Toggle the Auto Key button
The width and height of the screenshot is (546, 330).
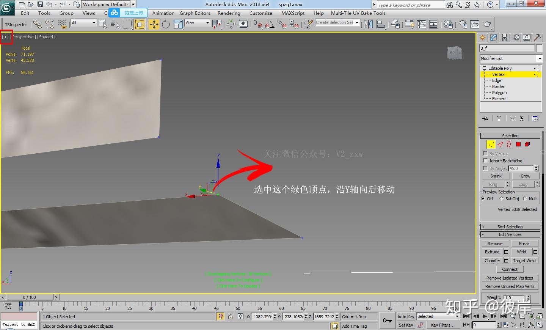[406, 317]
